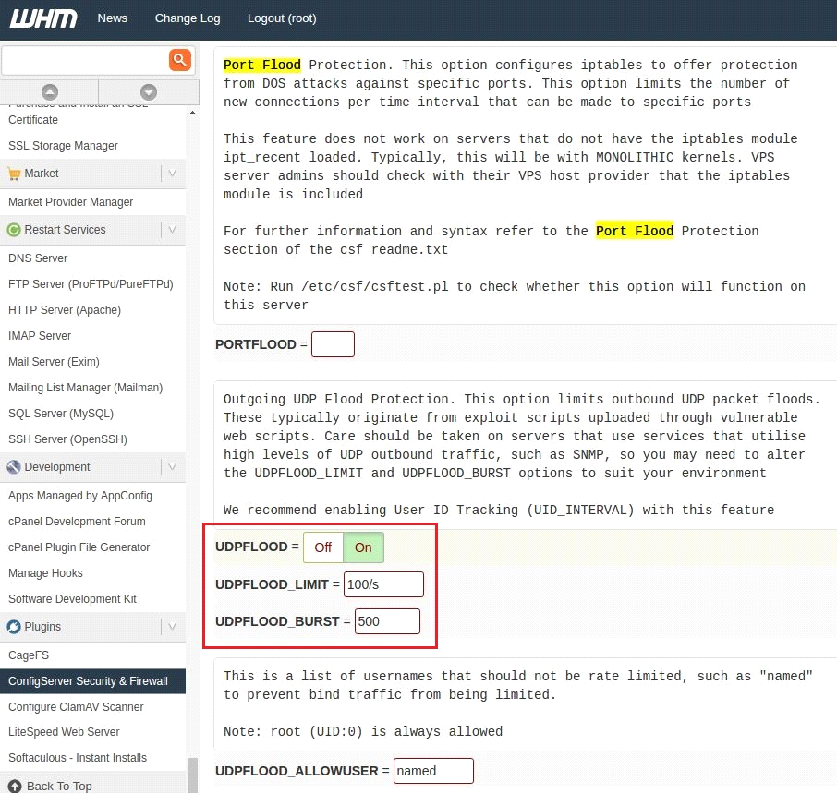Click the WHM logo

click(43, 18)
